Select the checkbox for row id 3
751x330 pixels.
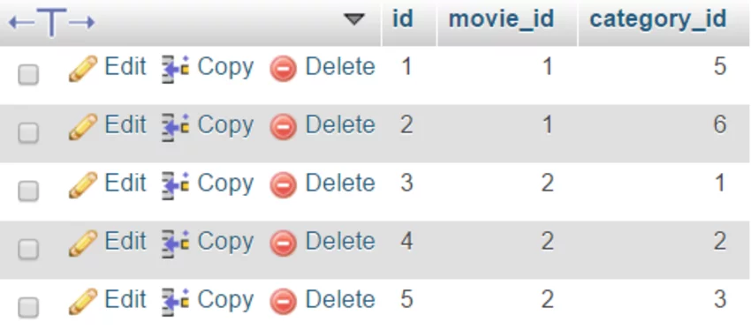coord(28,191)
